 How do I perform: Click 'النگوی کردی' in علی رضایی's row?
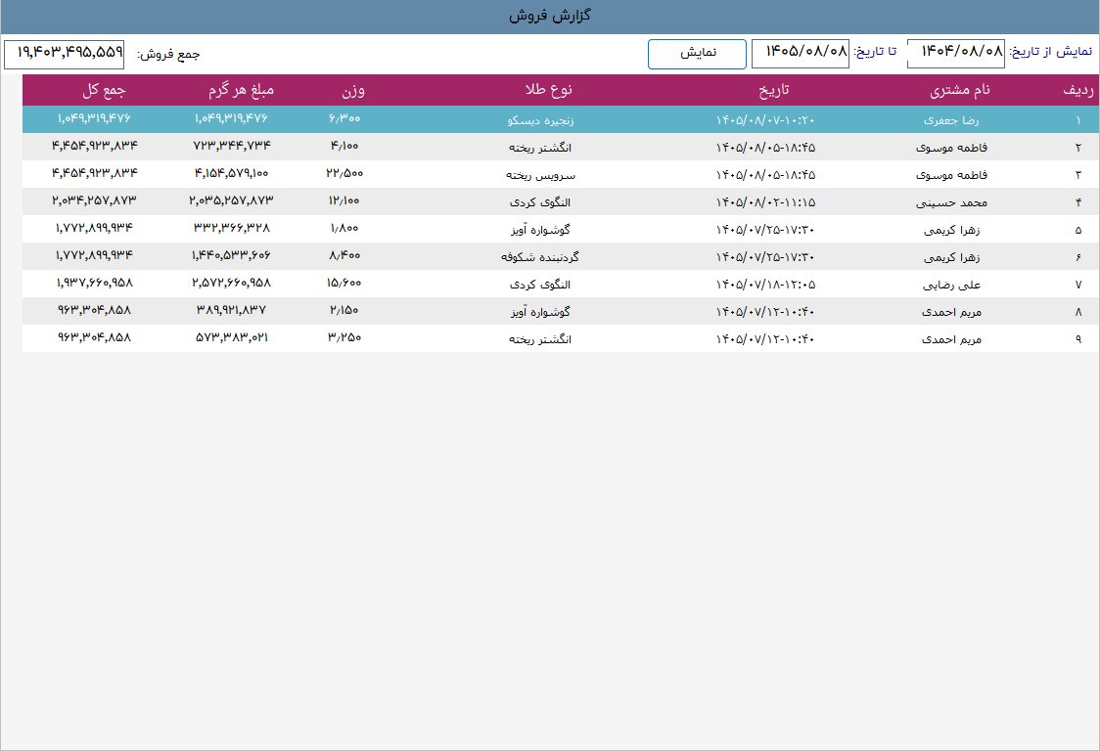click(x=540, y=284)
